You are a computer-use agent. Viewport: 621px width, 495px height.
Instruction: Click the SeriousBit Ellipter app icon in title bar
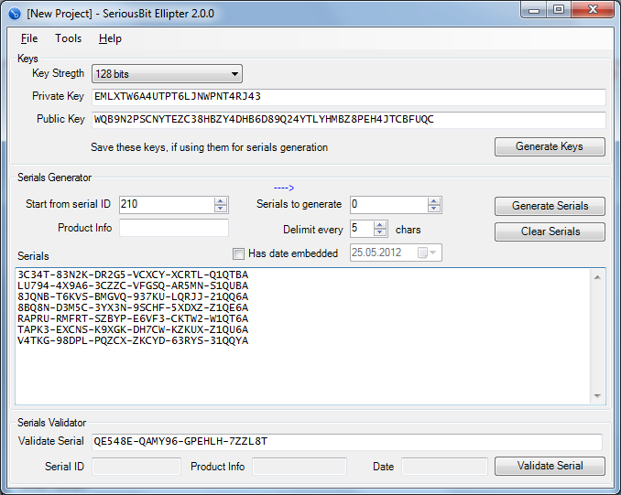[14, 14]
